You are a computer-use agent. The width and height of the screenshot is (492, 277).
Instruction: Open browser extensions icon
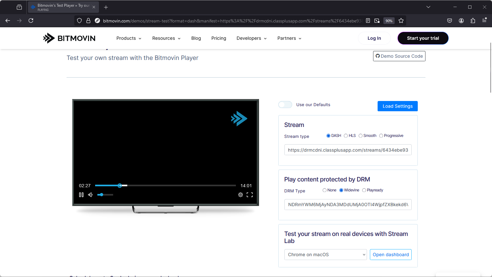pos(473,21)
